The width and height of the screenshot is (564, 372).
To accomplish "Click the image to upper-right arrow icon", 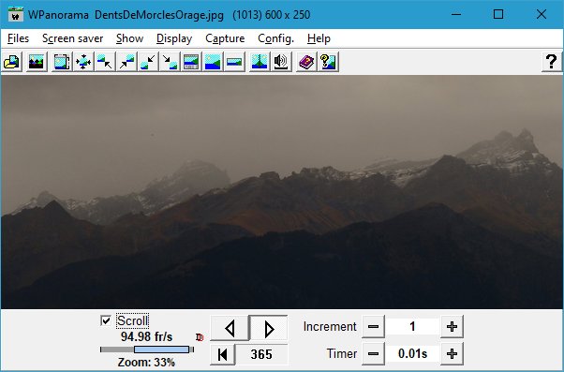I will point(126,62).
